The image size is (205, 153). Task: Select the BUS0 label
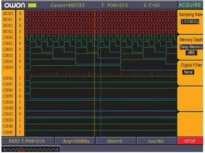point(8,14)
